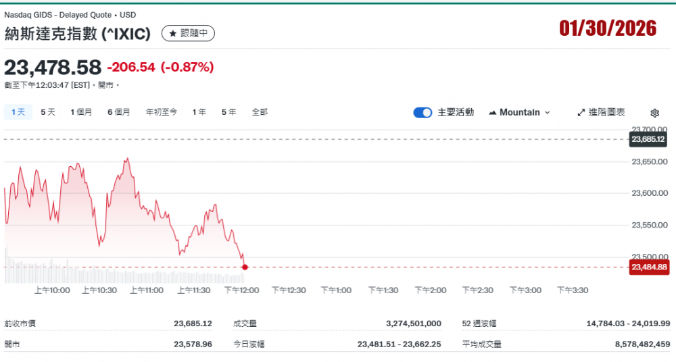Switch to the 5天 time range

tap(48, 112)
